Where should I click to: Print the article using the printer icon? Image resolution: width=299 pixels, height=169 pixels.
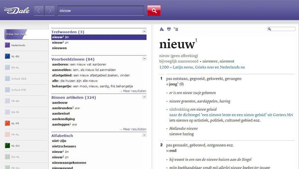pos(169,29)
